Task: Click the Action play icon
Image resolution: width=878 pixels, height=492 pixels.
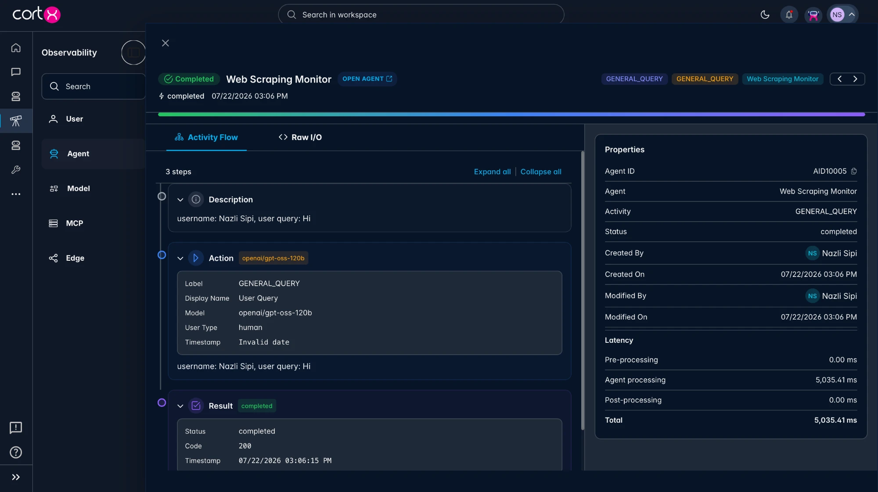Action: [196, 258]
